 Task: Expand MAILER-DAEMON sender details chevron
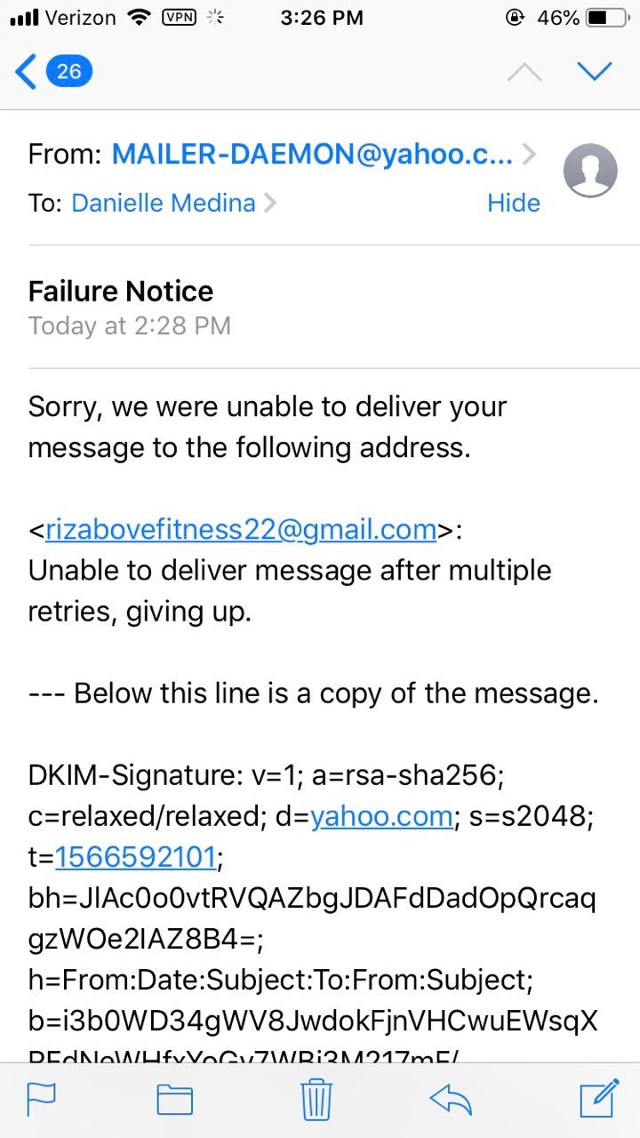(530, 155)
